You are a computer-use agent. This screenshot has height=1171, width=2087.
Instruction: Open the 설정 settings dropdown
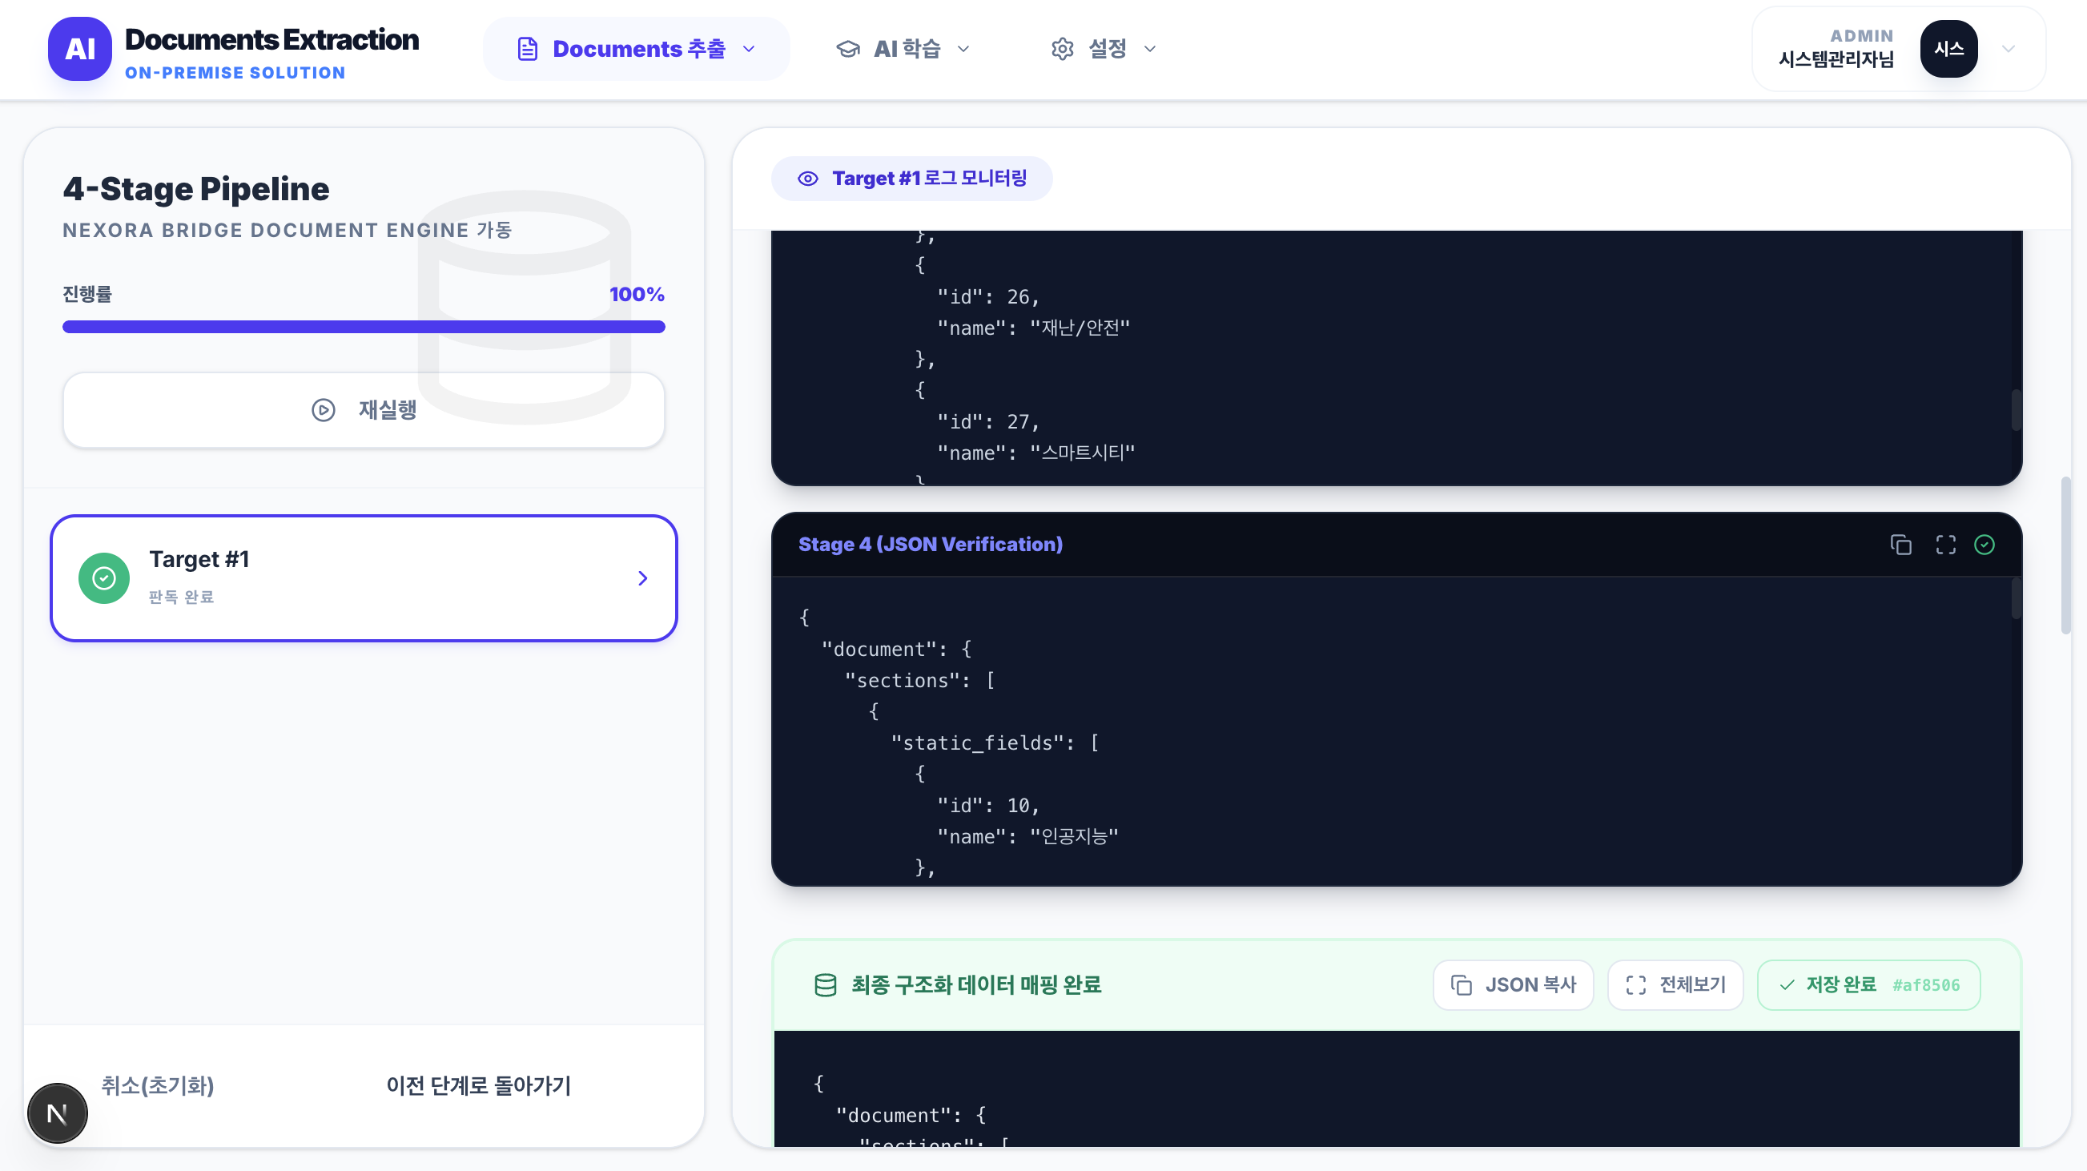[x=1103, y=49]
